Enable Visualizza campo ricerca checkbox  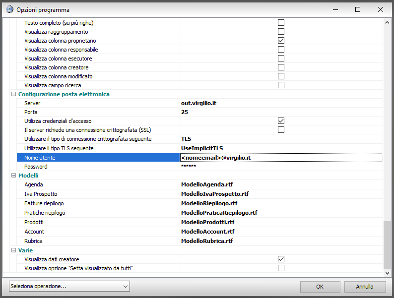pyautogui.click(x=281, y=85)
